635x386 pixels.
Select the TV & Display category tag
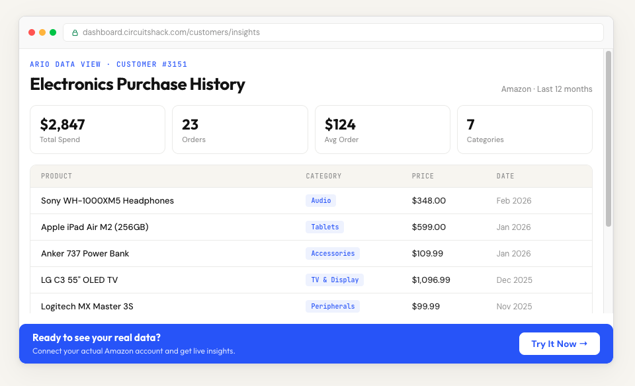(x=335, y=280)
